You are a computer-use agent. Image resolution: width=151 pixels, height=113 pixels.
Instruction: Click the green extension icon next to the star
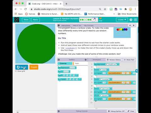[x=111, y=9]
